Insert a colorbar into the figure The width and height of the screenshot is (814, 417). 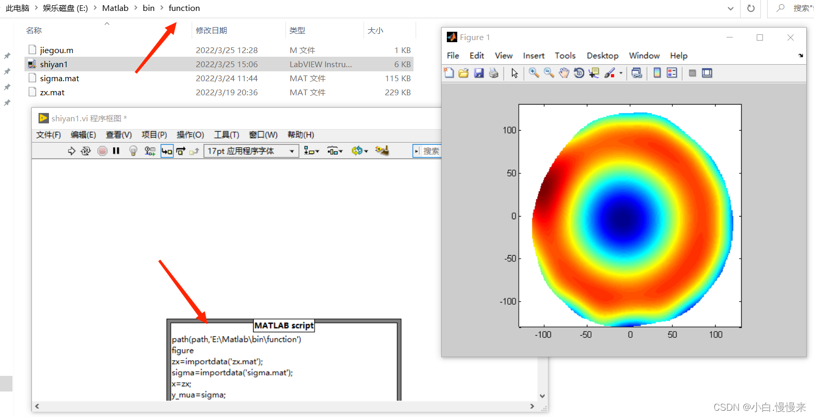pos(657,73)
